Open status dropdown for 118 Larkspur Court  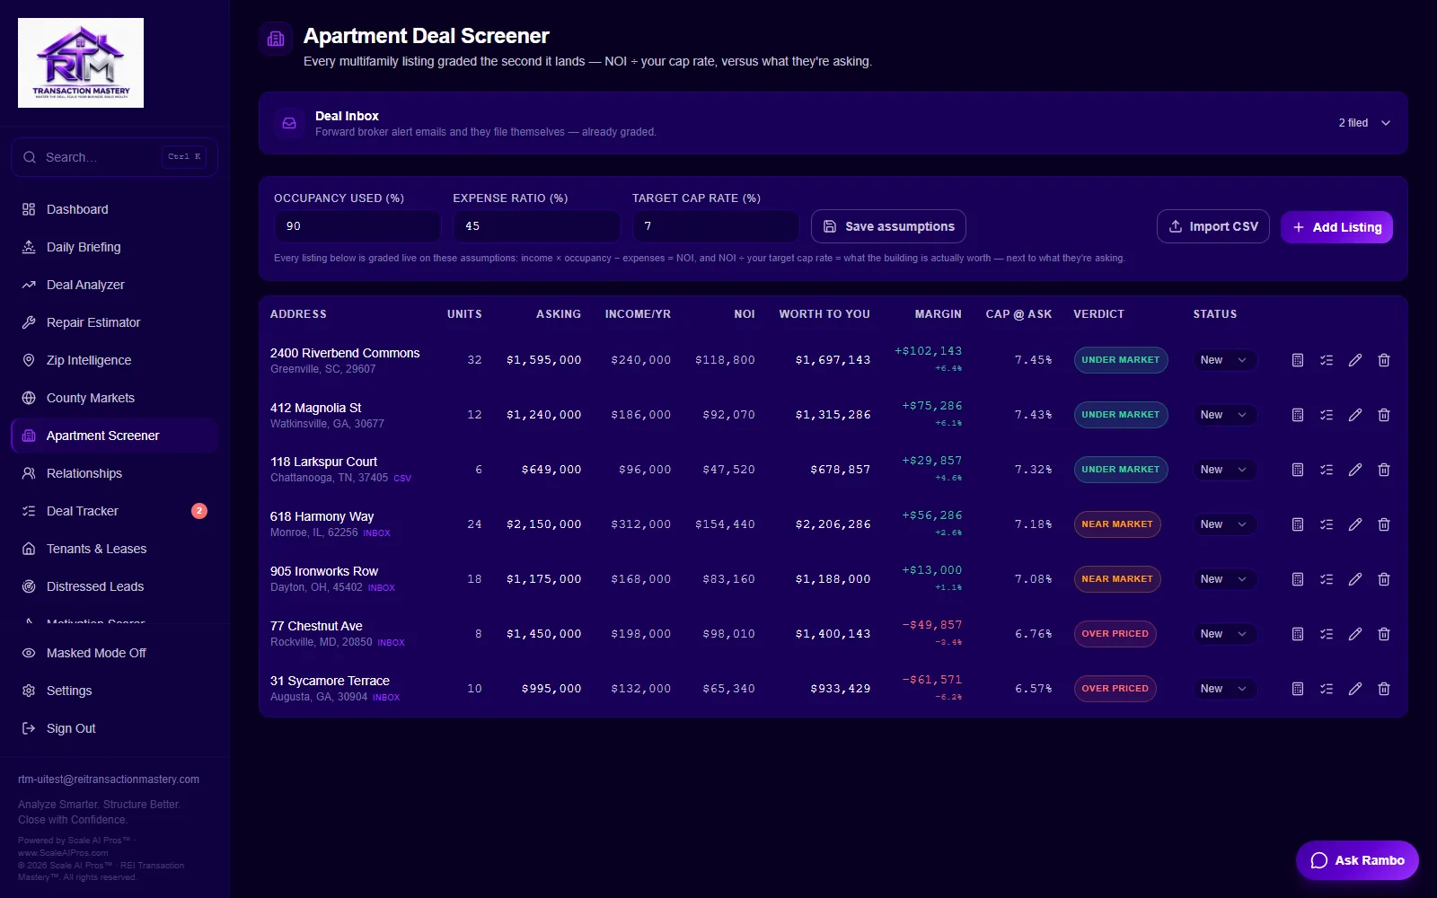click(x=1224, y=470)
